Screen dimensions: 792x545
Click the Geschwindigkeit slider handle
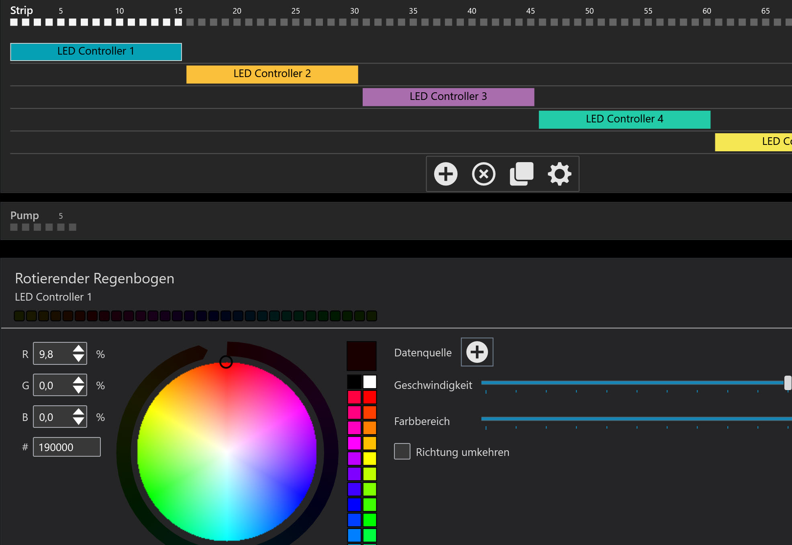tap(788, 383)
